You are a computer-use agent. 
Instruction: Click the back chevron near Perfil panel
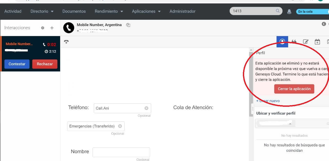323,24
